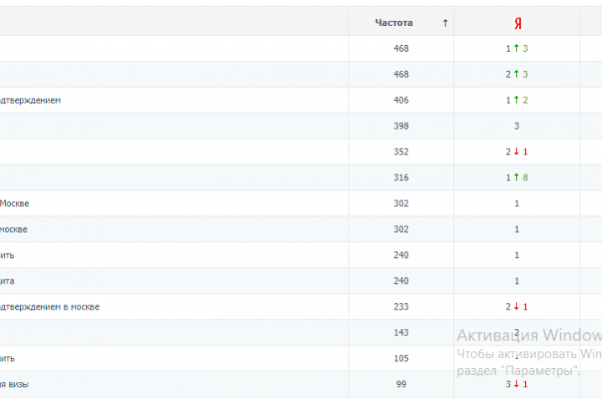Click the sort arrow next to Частота
Image resolution: width=602 pixels, height=399 pixels.
point(445,23)
